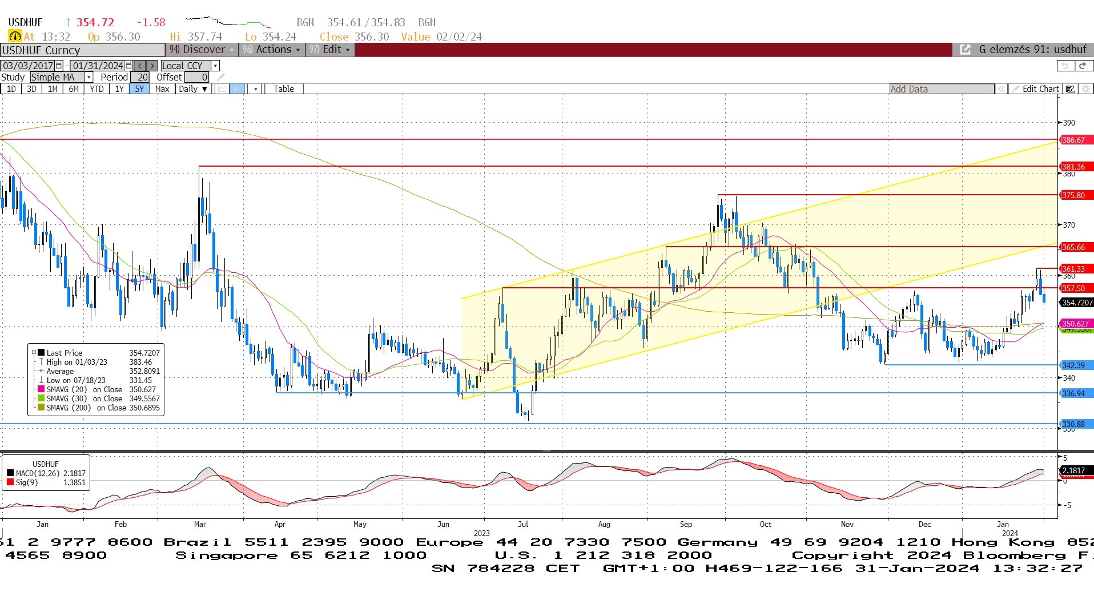Screen dimensions: 1094x600
Task: Click the annotations toolbar icon near Edit Chart
Action: [1071, 89]
